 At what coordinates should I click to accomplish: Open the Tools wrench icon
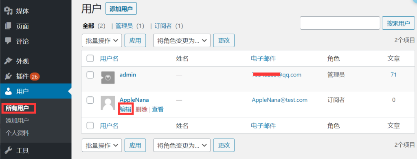click(x=9, y=150)
